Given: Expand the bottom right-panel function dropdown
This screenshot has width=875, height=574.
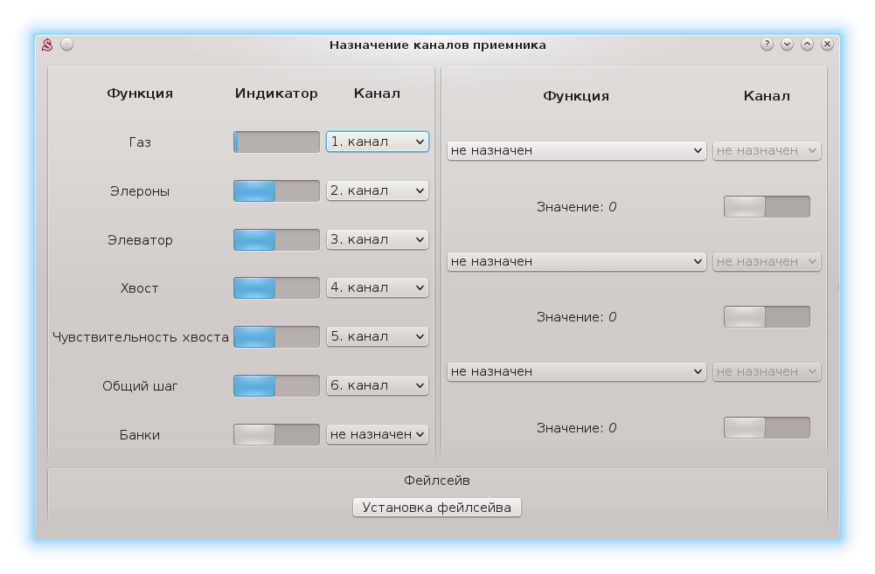Looking at the screenshot, I should click(x=576, y=371).
